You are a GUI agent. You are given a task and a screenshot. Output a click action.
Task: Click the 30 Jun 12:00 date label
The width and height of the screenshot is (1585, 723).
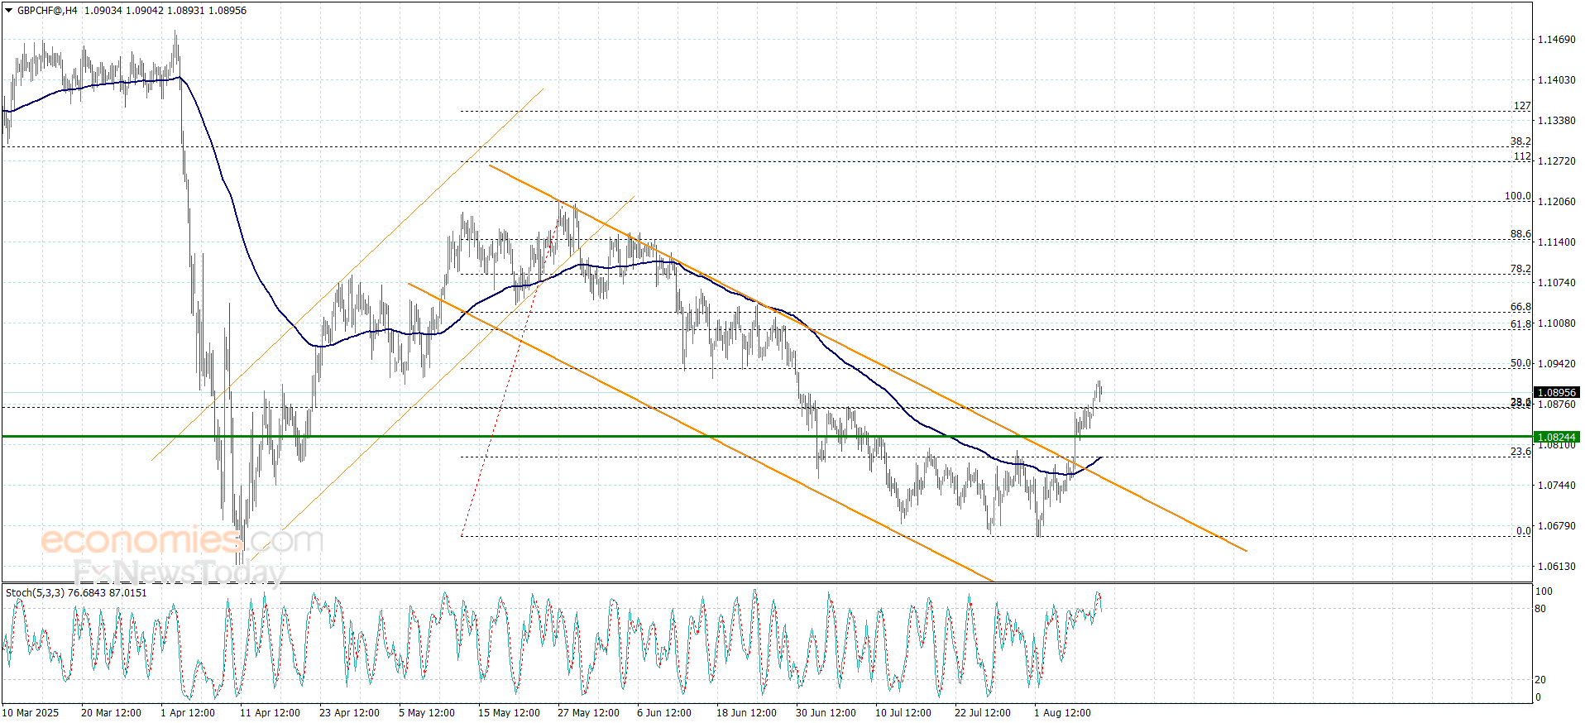point(826,713)
